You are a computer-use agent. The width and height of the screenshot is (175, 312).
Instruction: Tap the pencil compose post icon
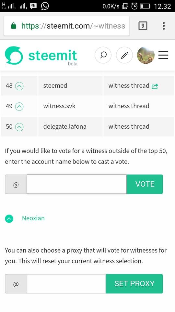point(124,55)
